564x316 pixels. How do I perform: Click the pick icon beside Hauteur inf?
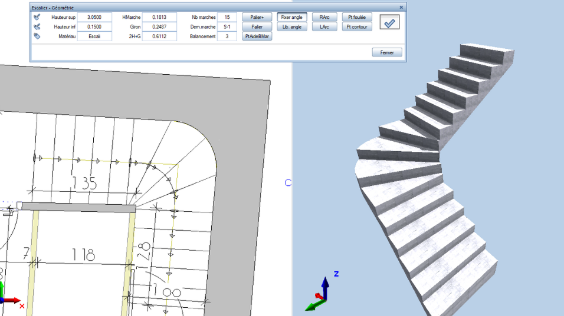[x=37, y=27]
